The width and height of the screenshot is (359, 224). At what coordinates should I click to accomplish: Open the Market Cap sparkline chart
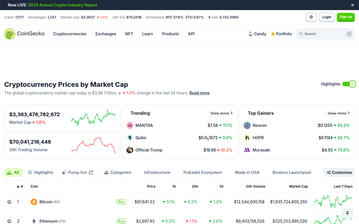(x=93, y=118)
